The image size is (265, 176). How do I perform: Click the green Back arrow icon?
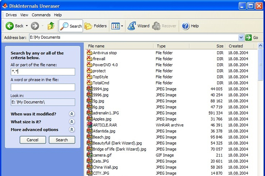[x=10, y=26]
